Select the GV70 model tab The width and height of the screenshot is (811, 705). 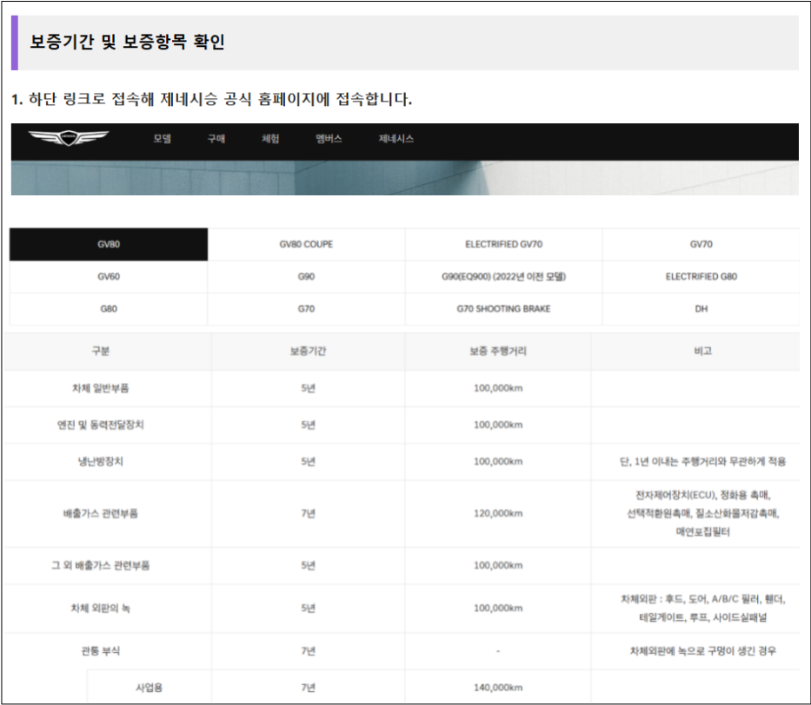pos(701,244)
